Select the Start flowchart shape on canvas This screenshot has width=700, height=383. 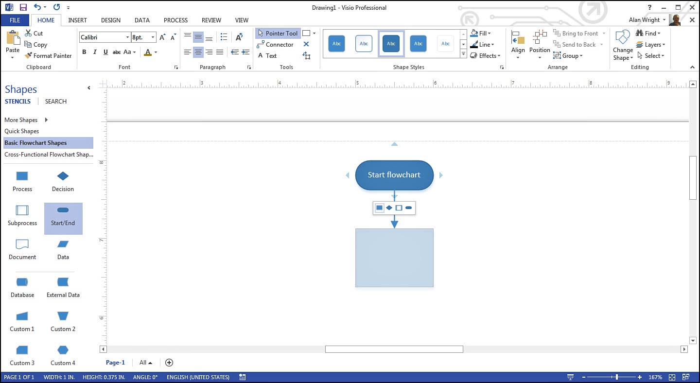click(394, 175)
